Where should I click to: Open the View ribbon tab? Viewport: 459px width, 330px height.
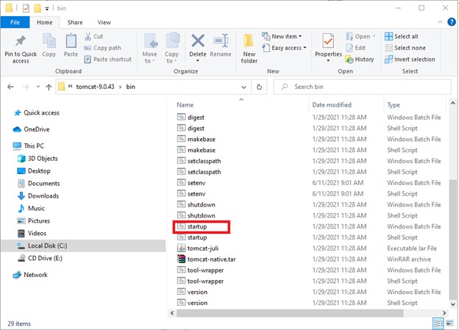click(x=104, y=23)
